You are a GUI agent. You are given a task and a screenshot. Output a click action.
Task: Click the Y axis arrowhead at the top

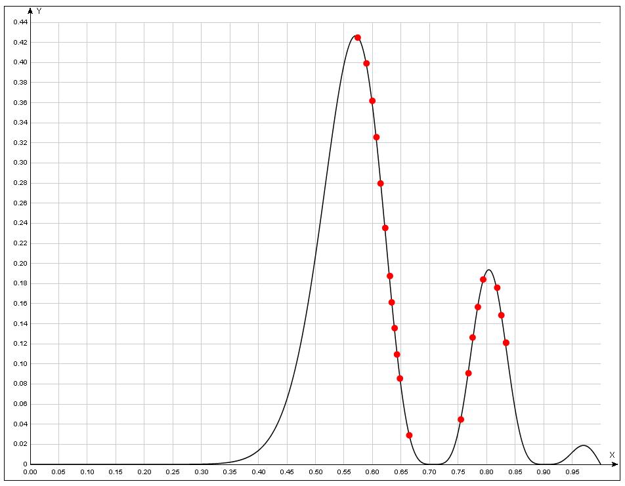click(x=30, y=10)
